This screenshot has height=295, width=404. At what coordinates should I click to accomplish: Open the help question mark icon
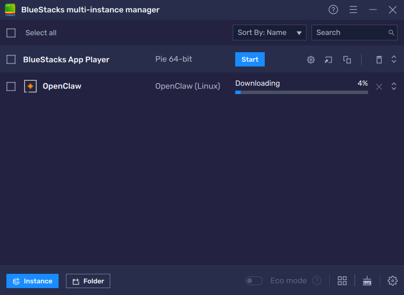coord(333,10)
